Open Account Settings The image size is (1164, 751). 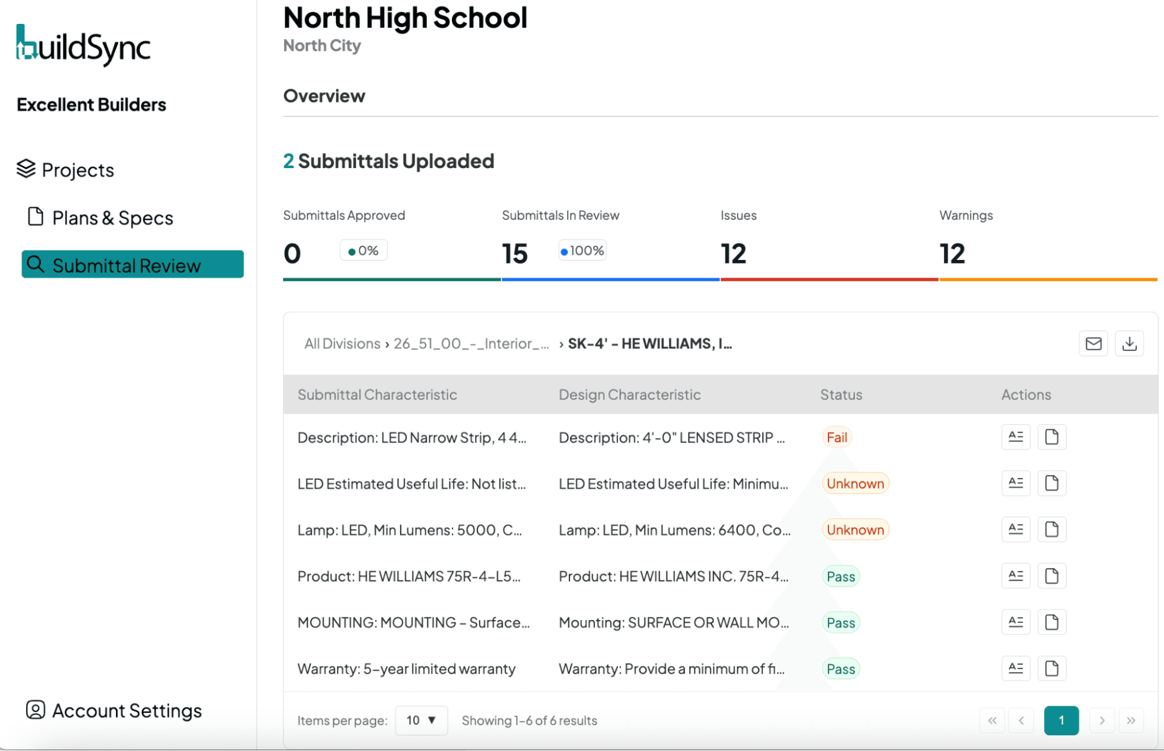point(114,710)
